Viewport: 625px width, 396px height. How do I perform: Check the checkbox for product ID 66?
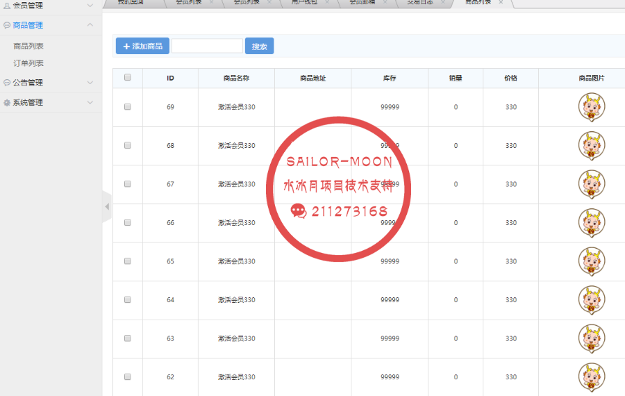(128, 222)
